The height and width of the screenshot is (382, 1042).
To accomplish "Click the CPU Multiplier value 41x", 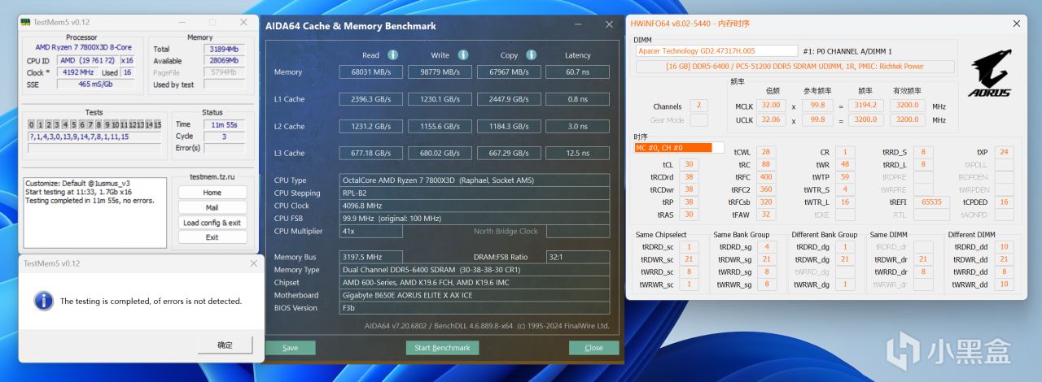I will tap(371, 231).
